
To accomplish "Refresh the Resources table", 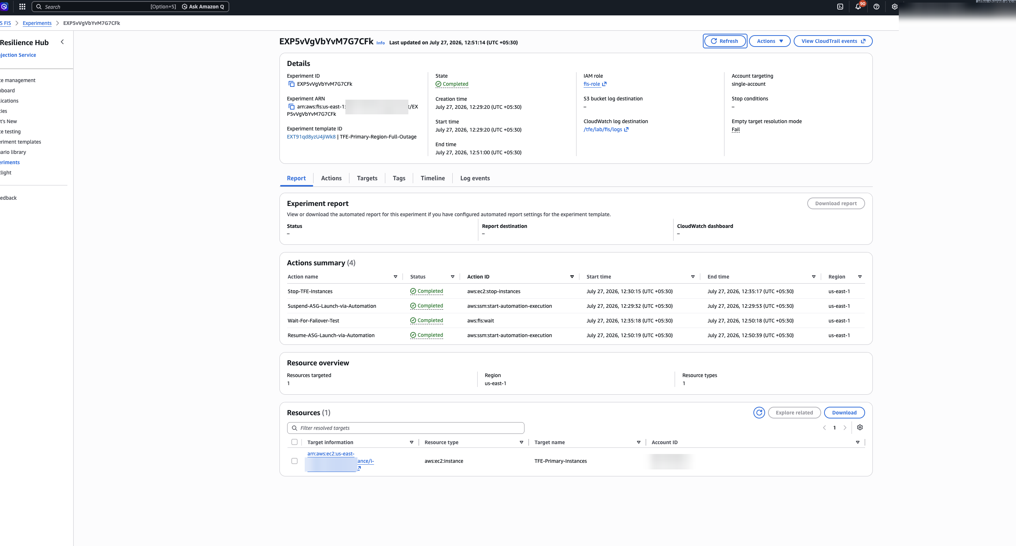I will [x=759, y=413].
